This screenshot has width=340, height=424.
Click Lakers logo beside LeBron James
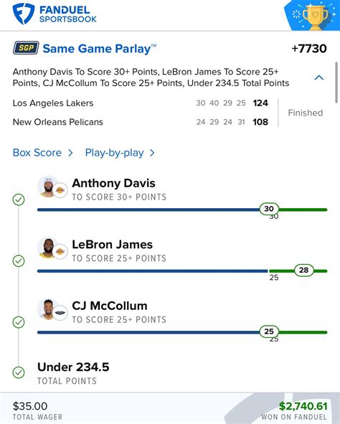[x=60, y=252]
